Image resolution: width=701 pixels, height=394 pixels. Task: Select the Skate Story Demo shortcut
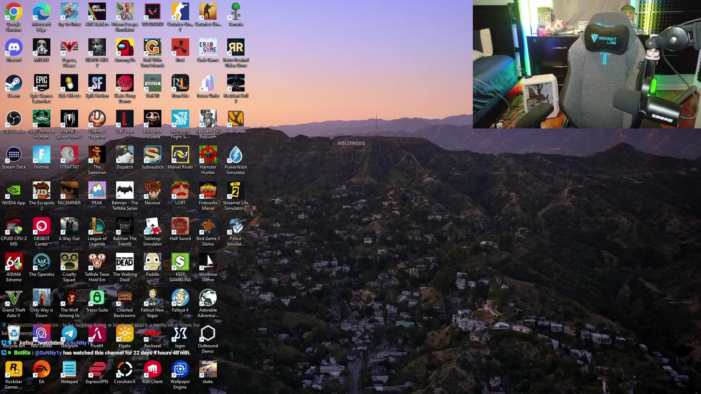tap(124, 89)
